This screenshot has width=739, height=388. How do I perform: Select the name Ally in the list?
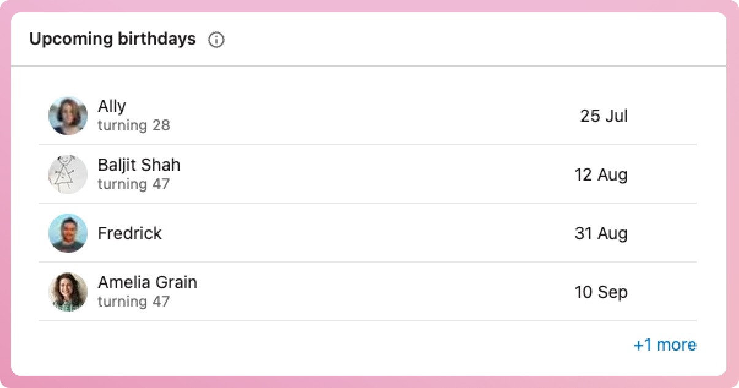112,106
